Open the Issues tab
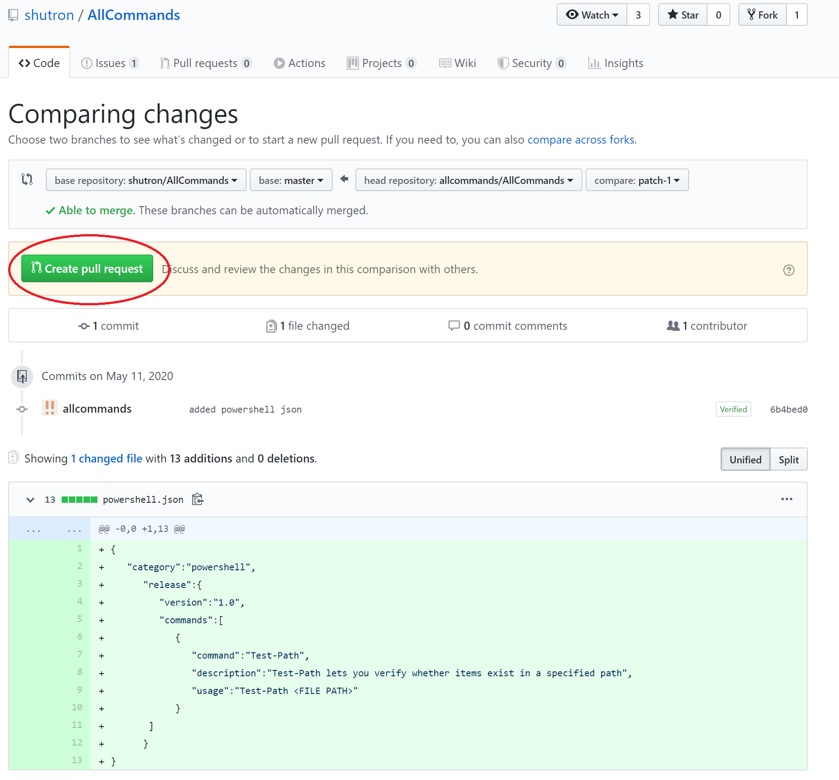Image resolution: width=839 pixels, height=780 pixels. coord(110,63)
